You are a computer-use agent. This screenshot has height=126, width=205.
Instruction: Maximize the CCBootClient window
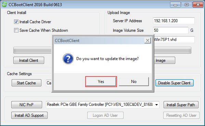click(187, 5)
